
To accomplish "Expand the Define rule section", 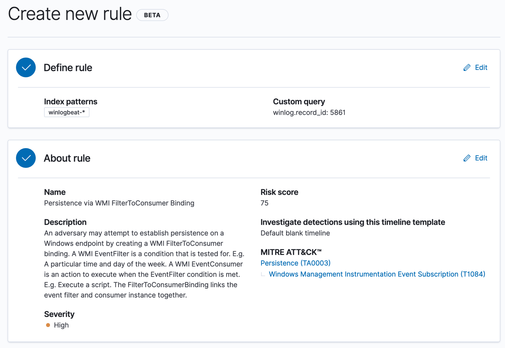I will tap(68, 67).
